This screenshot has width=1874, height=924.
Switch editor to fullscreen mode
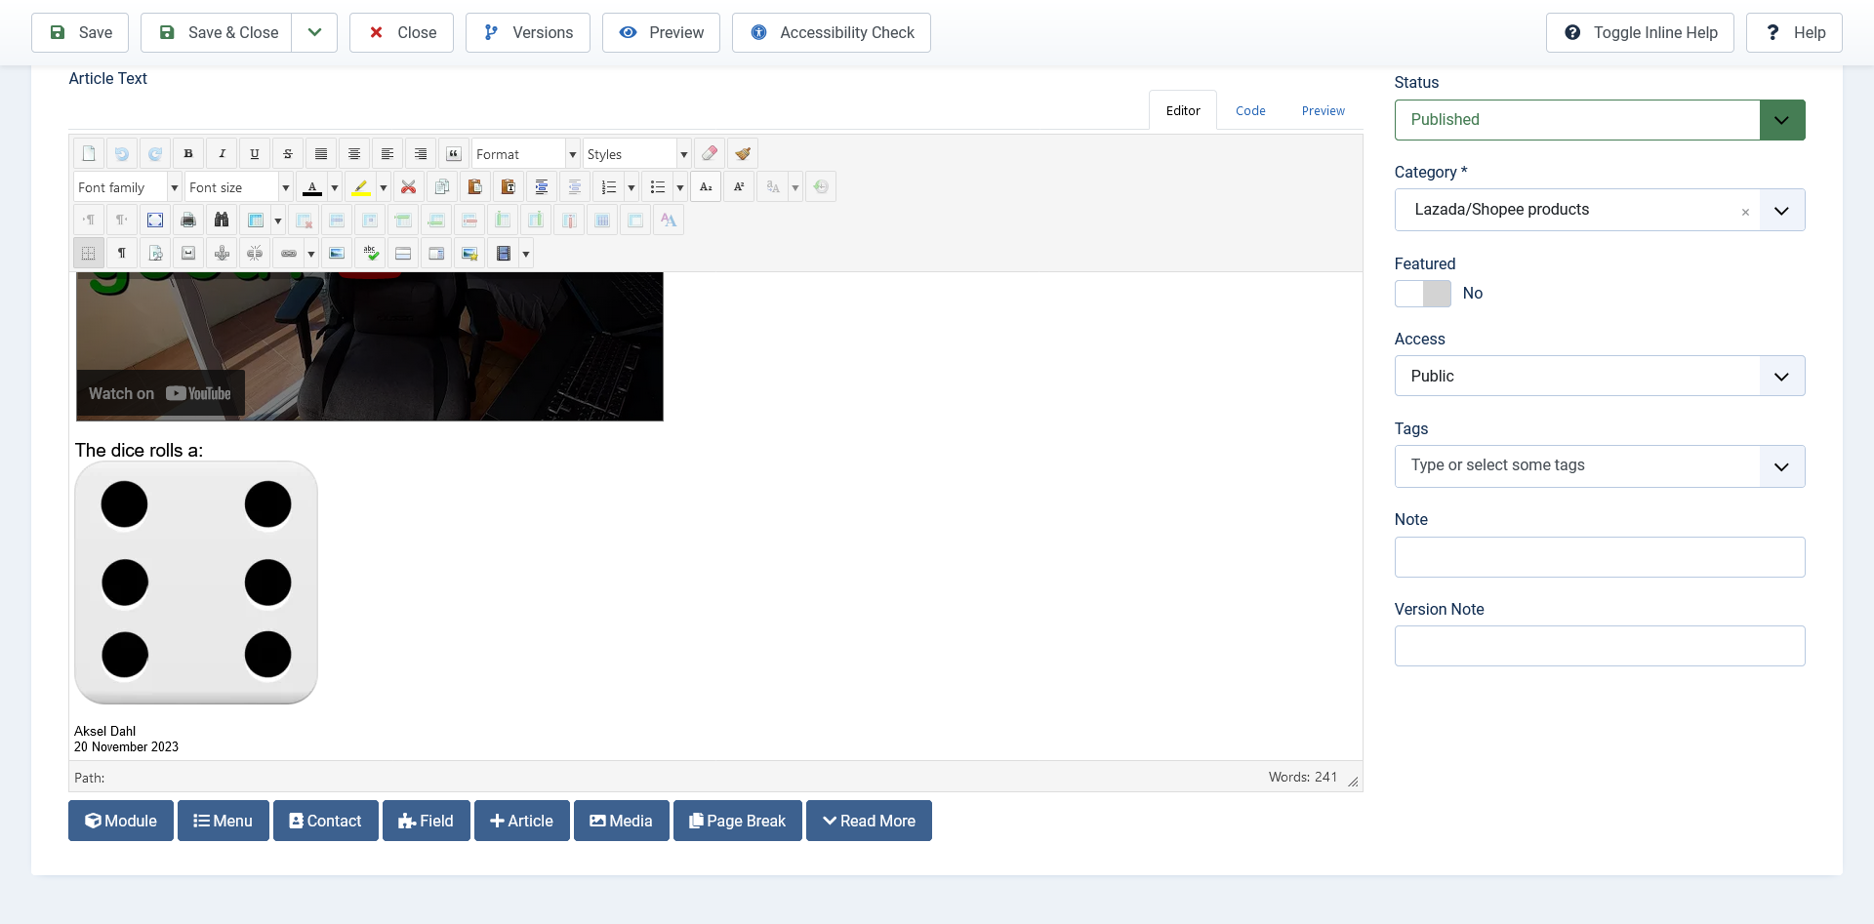155,221
